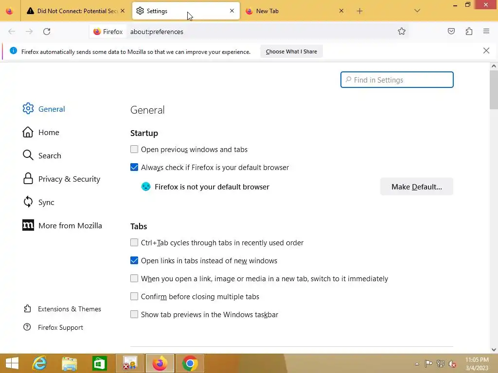This screenshot has width=498, height=373.
Task: Open Privacy & Security settings
Action: [61, 179]
